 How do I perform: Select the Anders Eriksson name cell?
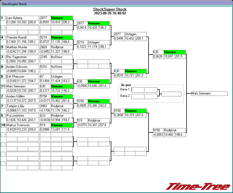tap(23, 67)
